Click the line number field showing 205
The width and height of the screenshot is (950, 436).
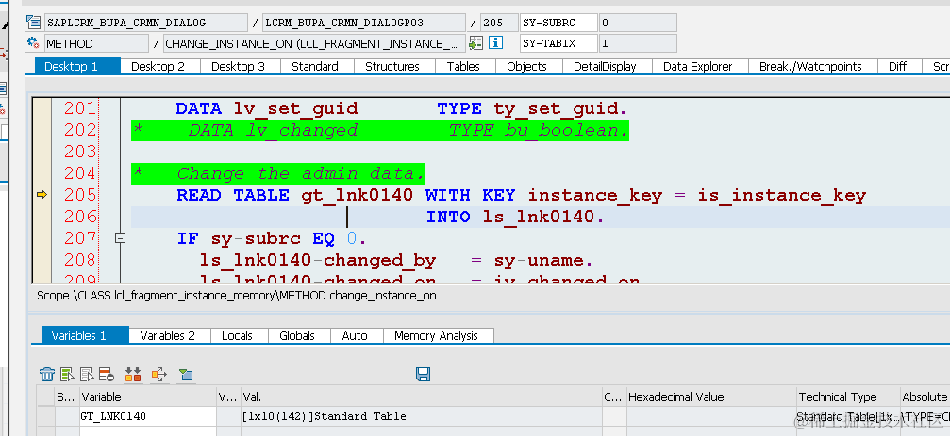pyautogui.click(x=499, y=23)
